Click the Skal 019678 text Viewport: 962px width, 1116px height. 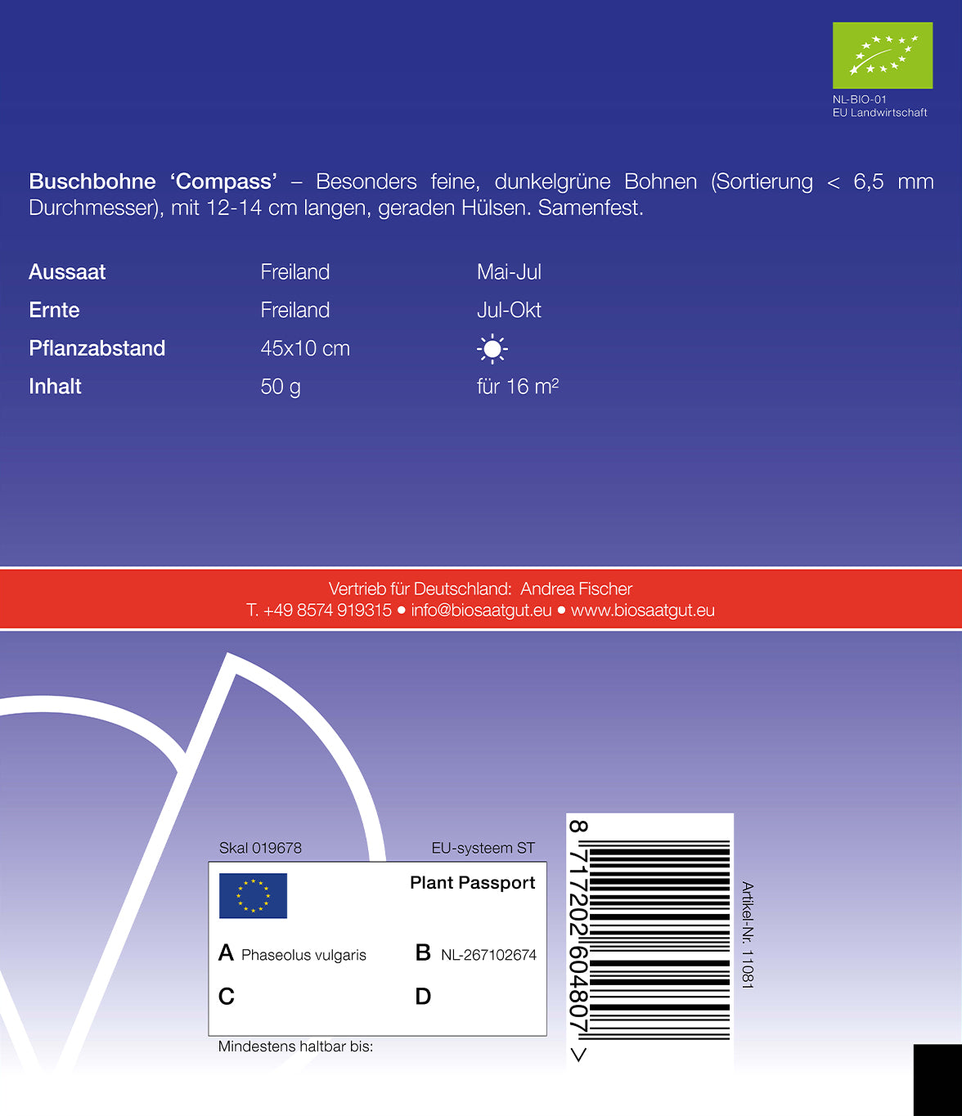coord(260,848)
